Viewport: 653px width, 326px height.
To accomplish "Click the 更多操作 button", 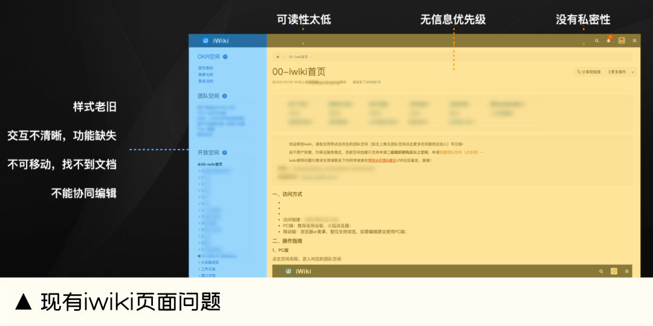I will point(617,72).
